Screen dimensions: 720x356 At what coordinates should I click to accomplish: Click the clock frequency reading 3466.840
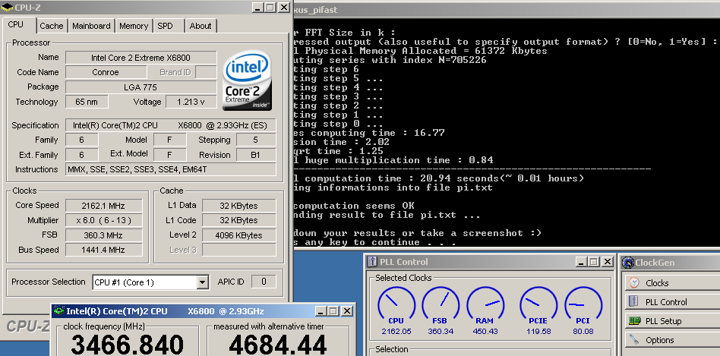point(127,345)
